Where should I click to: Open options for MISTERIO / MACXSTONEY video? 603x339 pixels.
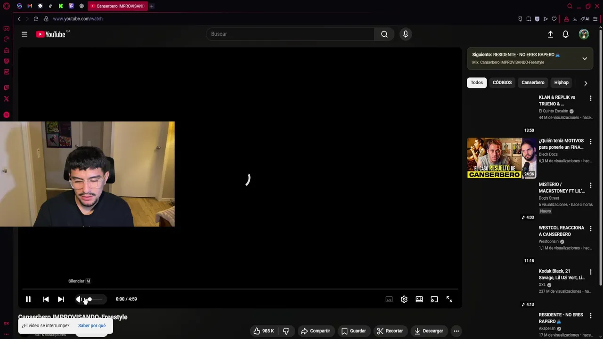coord(591,185)
